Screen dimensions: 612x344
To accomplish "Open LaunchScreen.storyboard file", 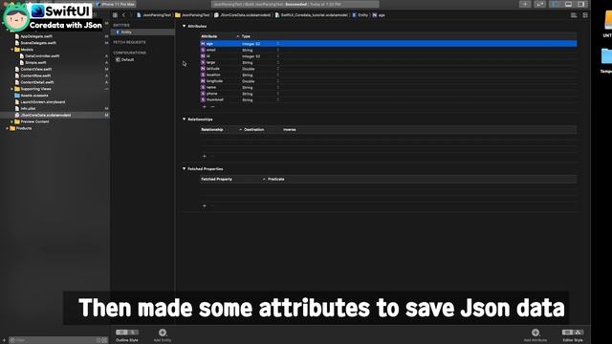I will [x=42, y=102].
